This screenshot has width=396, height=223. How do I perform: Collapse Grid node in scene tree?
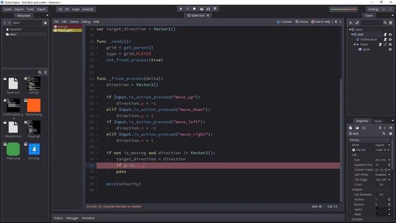(352, 35)
